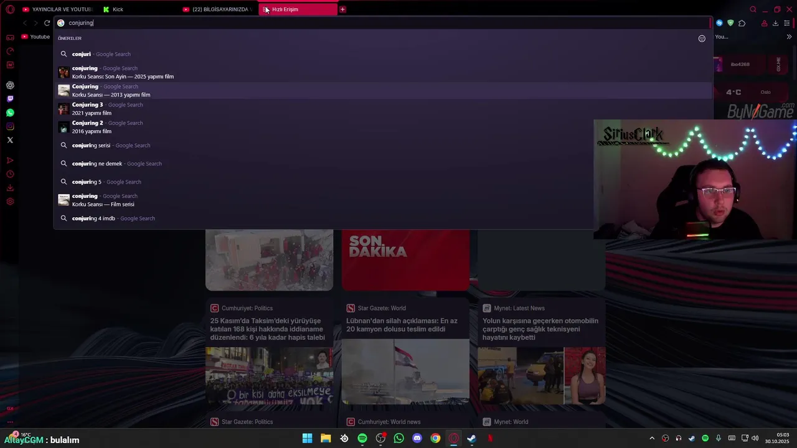Open the profile account icon
Screen dimensions: 797x448
764,23
